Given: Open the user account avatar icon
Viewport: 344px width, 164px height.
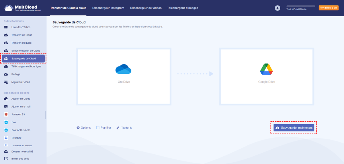Looking at the screenshot, I should (x=277, y=8).
